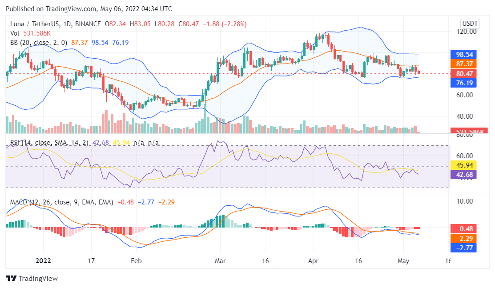Click the blue 76.19 lower band price tag
This screenshot has width=495, height=288.
[x=463, y=83]
